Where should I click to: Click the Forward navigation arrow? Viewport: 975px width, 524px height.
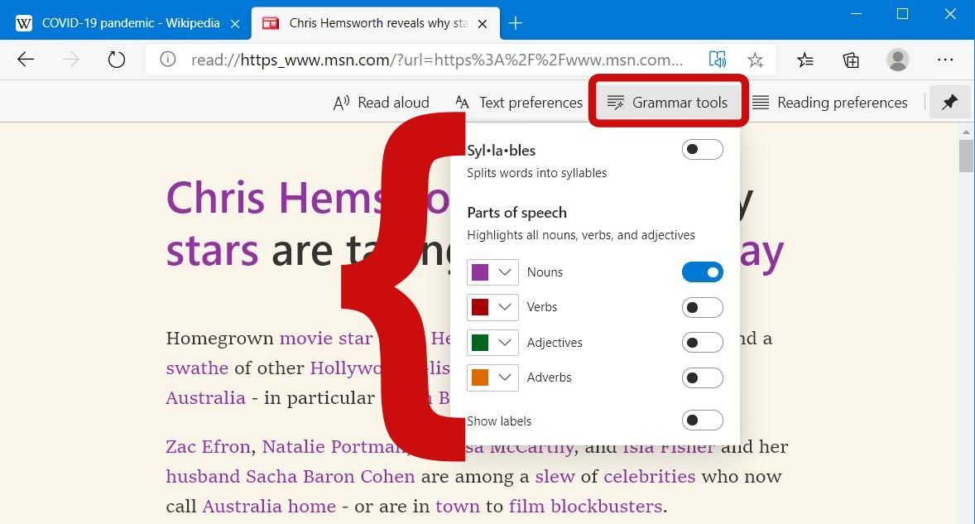[x=71, y=60]
